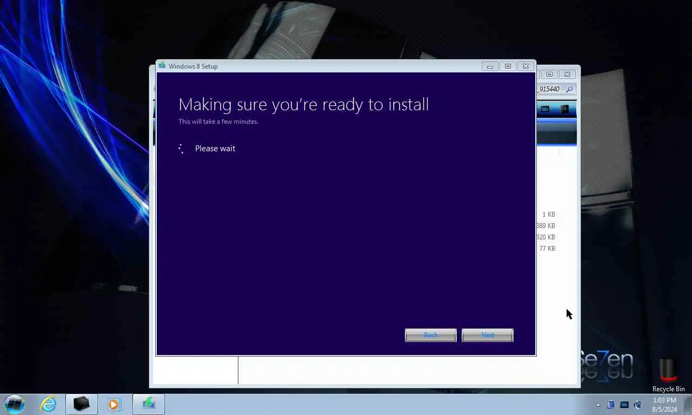Image resolution: width=692 pixels, height=415 pixels.
Task: Close the background Explorer window
Action: click(x=567, y=74)
